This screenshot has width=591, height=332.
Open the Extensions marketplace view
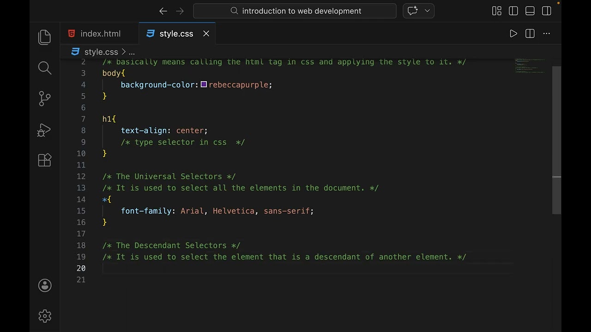click(x=45, y=160)
